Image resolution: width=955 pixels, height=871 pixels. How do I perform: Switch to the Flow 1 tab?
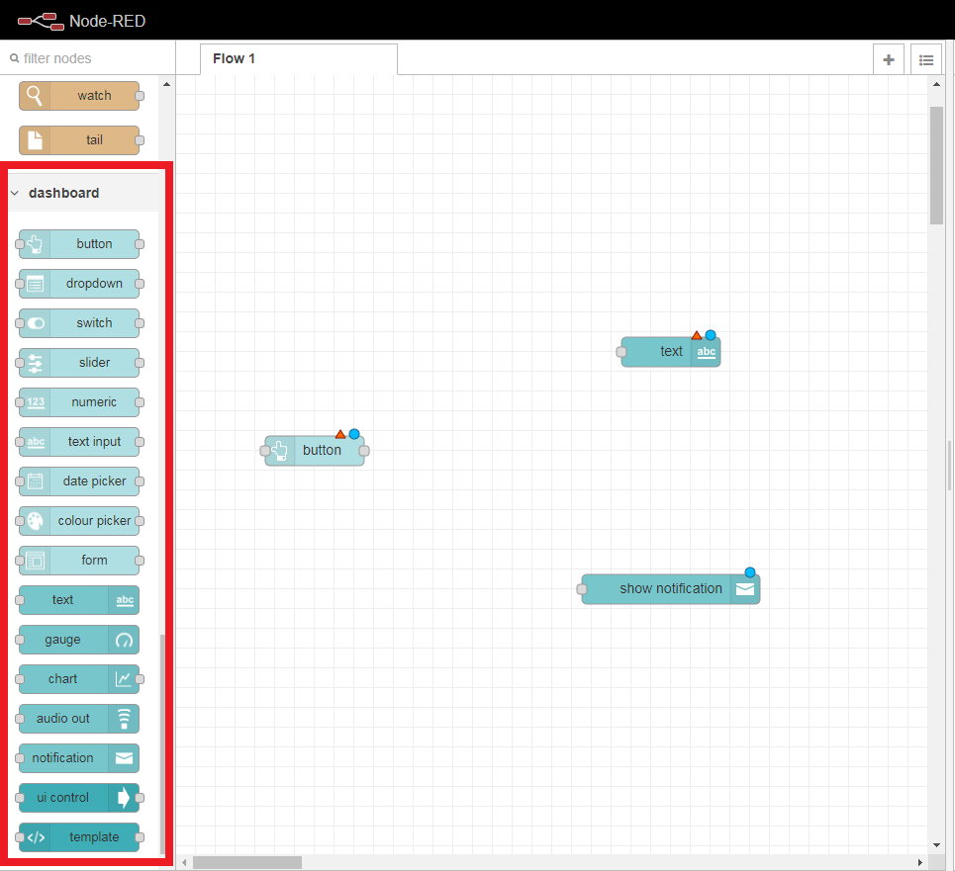pos(299,59)
